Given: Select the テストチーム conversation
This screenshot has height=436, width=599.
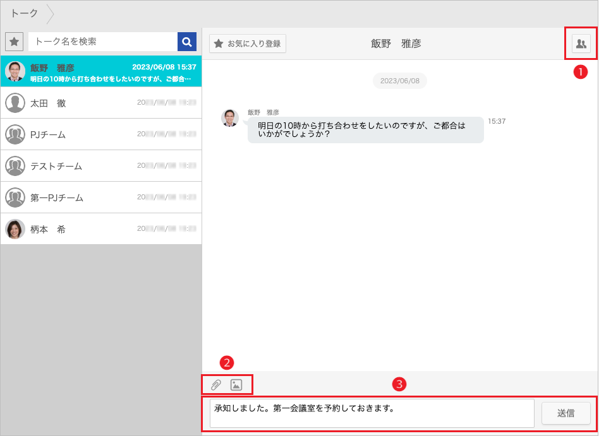Looking at the screenshot, I should point(101,166).
